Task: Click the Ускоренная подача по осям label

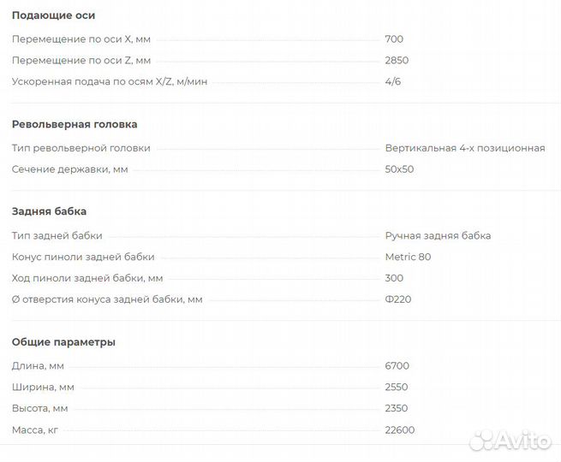Action: point(110,82)
